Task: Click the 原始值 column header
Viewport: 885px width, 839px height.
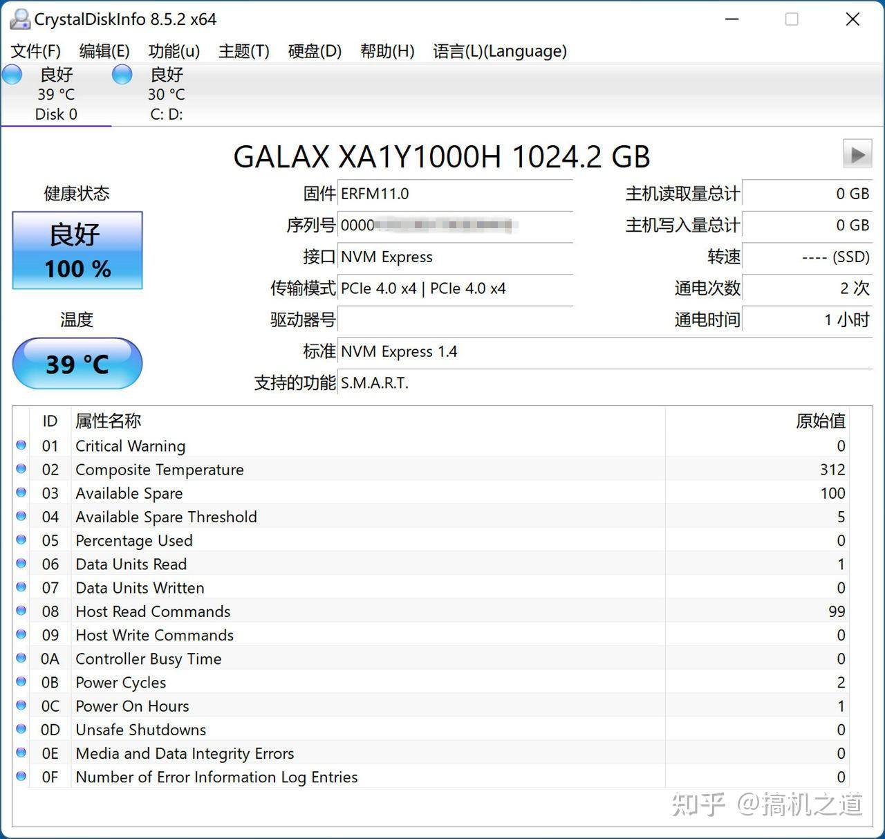Action: click(756, 421)
